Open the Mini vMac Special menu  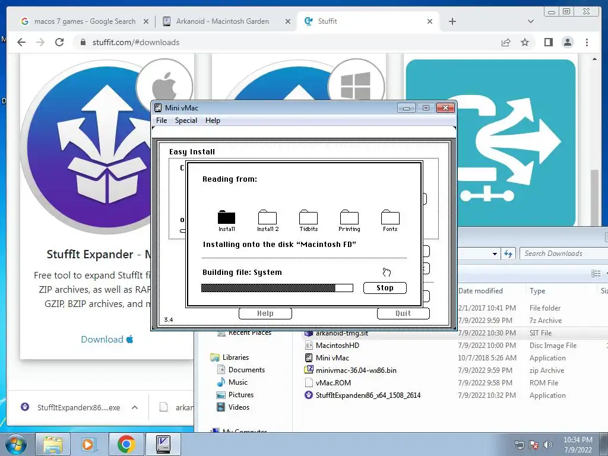(186, 120)
